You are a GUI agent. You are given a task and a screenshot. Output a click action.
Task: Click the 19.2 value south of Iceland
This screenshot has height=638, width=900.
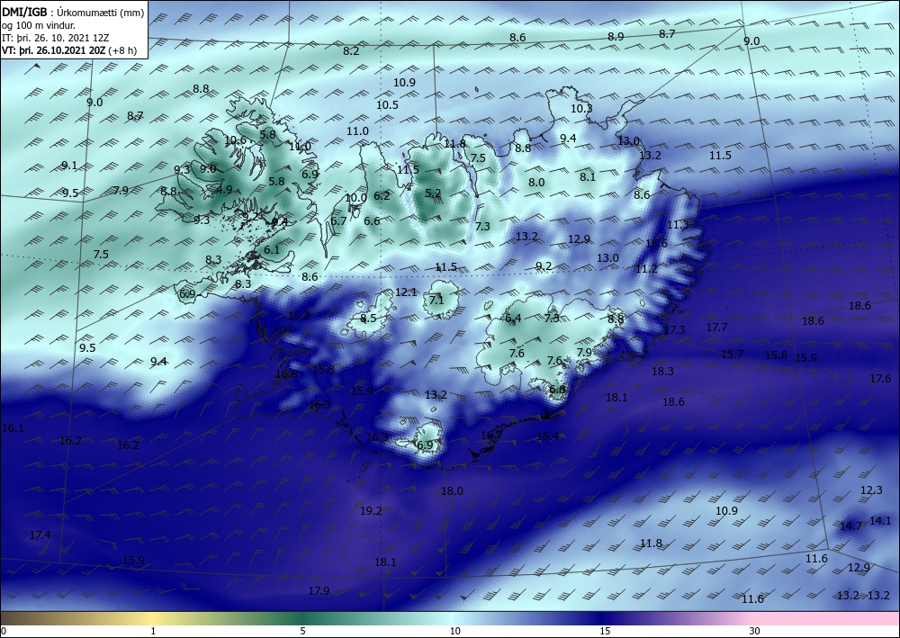click(371, 510)
